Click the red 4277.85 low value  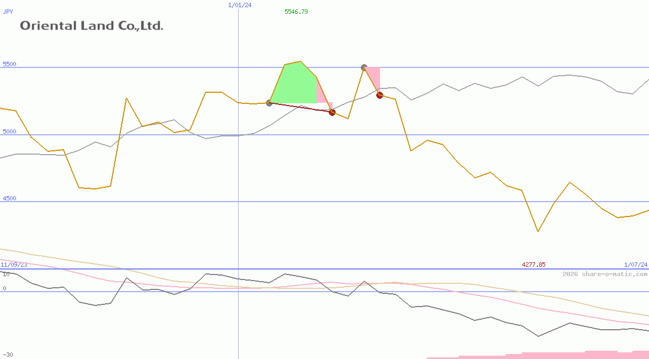coord(534,265)
